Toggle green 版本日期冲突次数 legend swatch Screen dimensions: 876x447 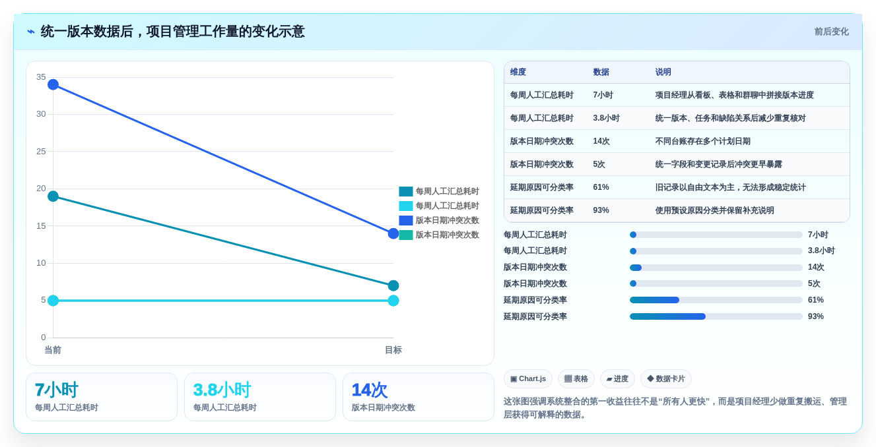[x=406, y=235]
